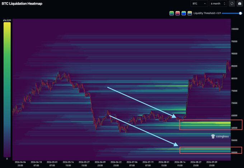Click the 0 legend minimum value
This screenshot has width=244, height=168.
(x=7, y=159)
